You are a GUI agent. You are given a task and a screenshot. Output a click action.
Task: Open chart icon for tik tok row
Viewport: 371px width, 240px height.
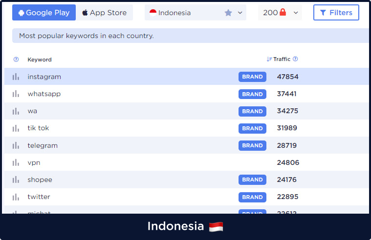pos(16,128)
